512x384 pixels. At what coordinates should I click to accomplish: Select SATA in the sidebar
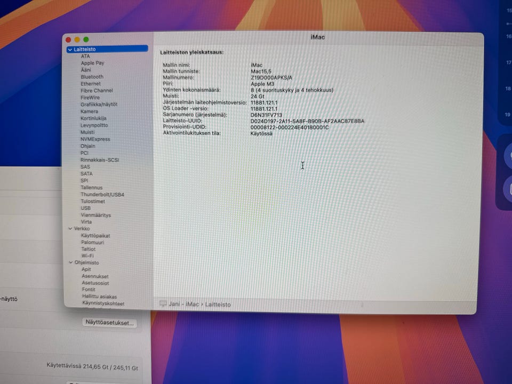point(86,174)
